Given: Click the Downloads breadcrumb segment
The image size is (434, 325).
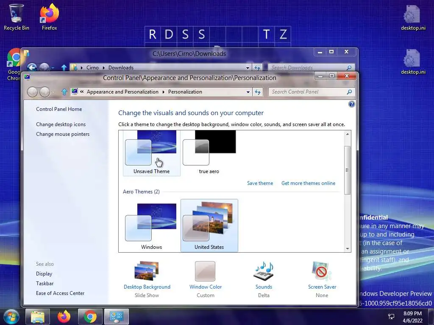Looking at the screenshot, I should 121,68.
